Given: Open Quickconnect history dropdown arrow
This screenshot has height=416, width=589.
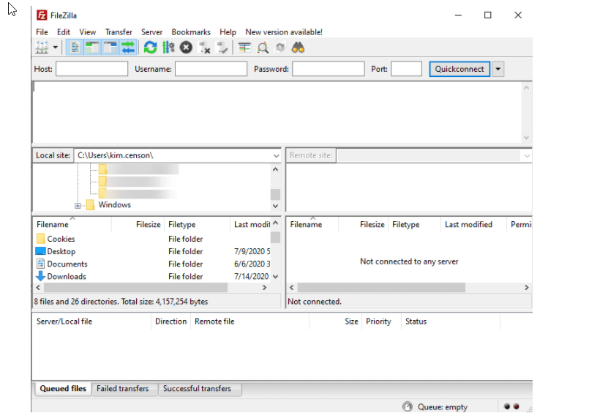Looking at the screenshot, I should tap(498, 69).
